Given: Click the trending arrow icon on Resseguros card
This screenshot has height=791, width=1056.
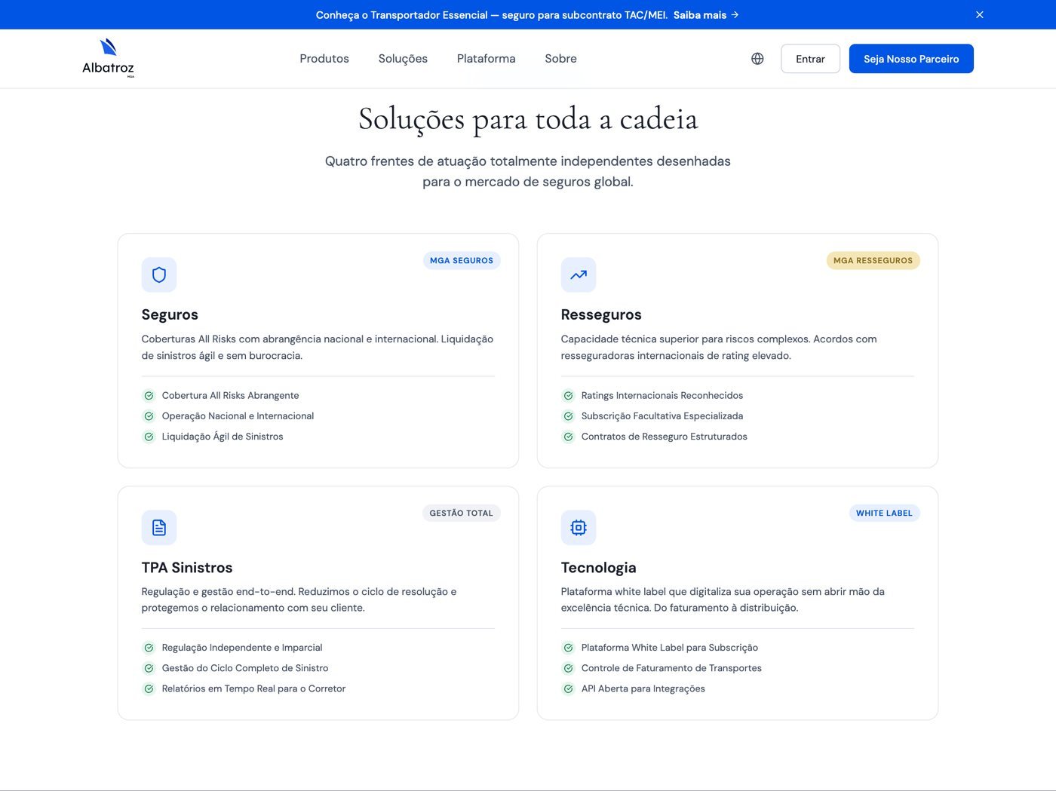Looking at the screenshot, I should [579, 274].
